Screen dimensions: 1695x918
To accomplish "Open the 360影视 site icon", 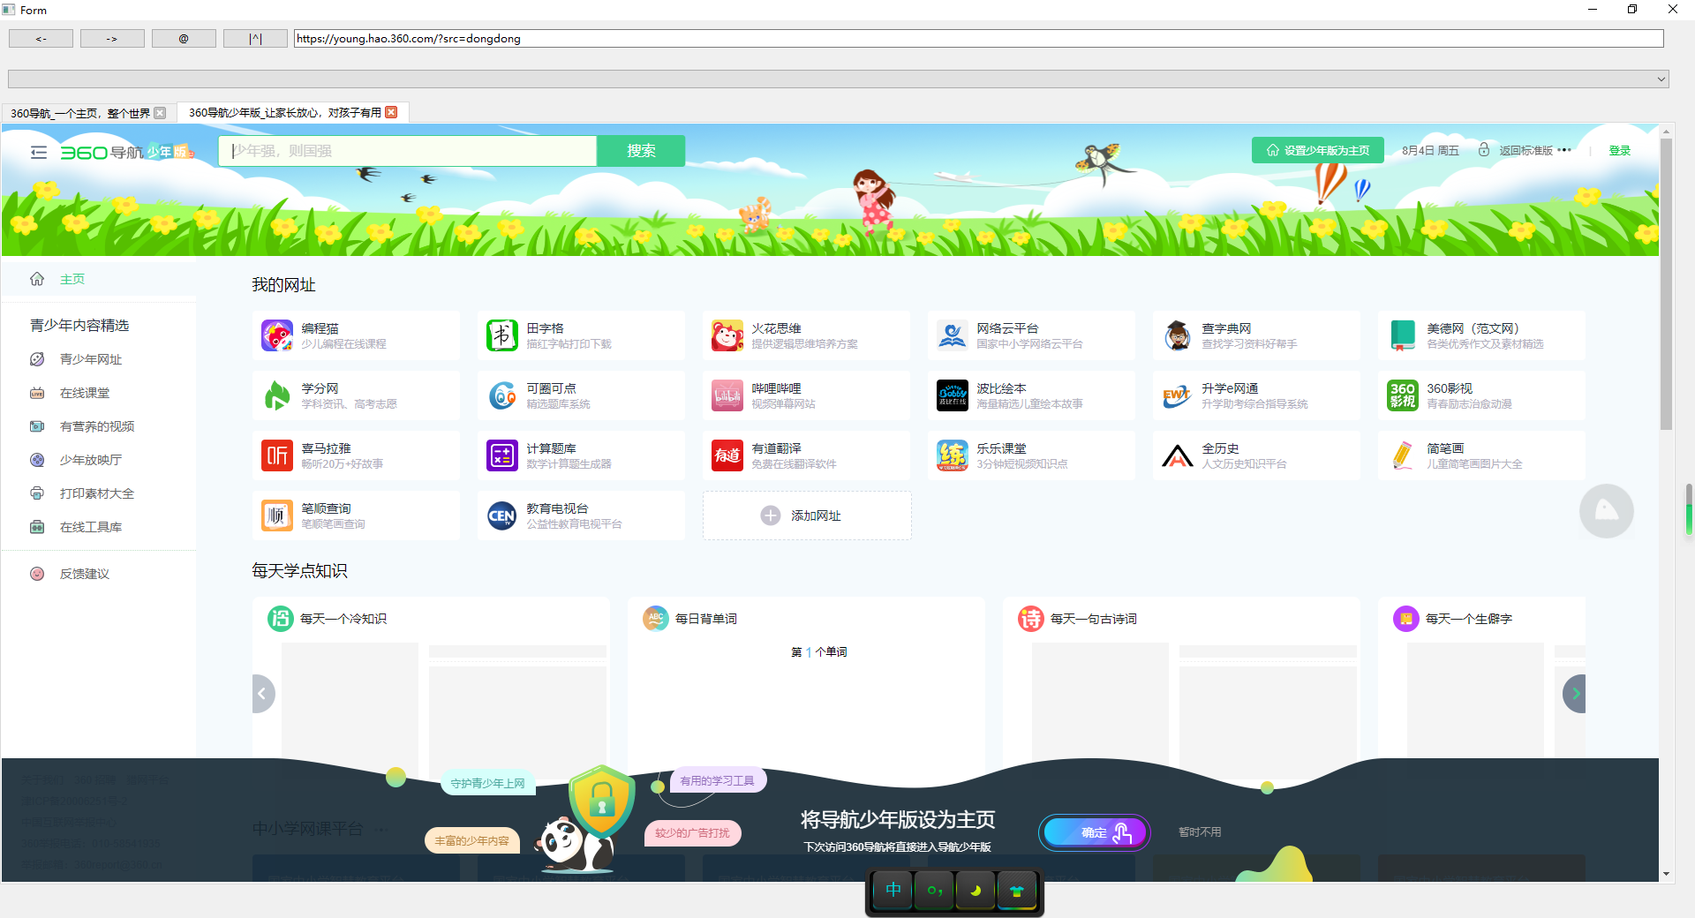I will tap(1403, 395).
